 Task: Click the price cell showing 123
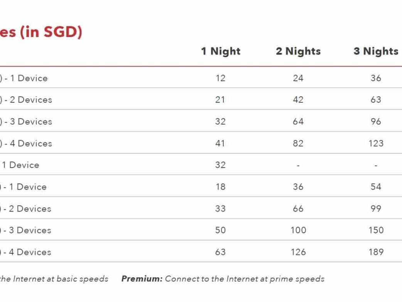coord(376,143)
